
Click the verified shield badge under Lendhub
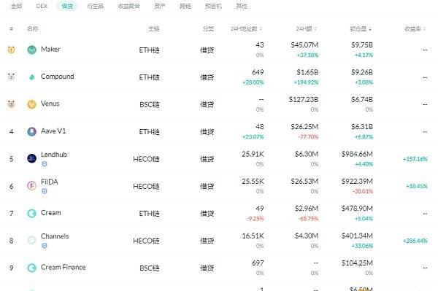(44, 164)
